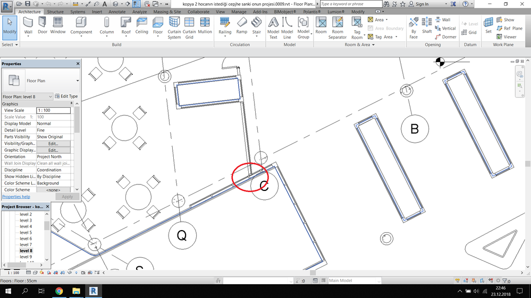Click the Model Text tool
This screenshot has height=298, width=531.
pos(273,28)
